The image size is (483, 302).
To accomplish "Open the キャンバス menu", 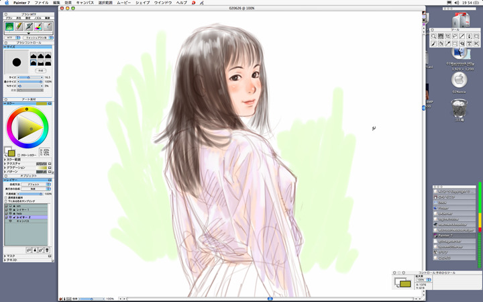I will point(85,3).
